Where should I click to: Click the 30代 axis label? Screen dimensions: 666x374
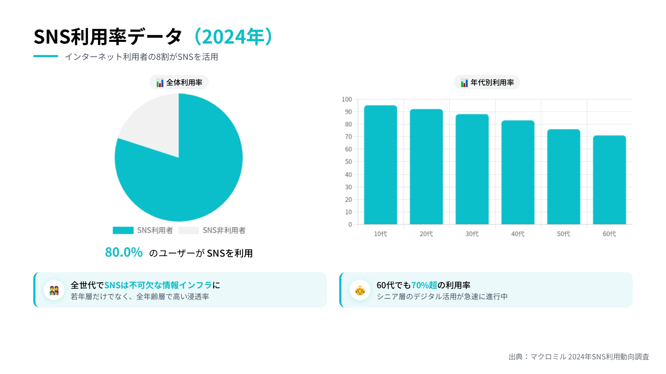point(472,234)
